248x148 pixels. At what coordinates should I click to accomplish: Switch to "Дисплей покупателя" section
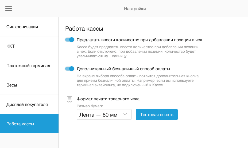(x=27, y=105)
